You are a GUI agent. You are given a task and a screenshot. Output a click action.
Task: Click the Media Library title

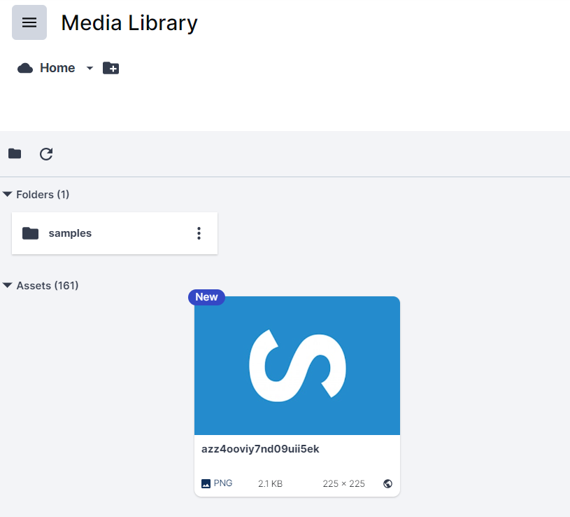tap(129, 23)
